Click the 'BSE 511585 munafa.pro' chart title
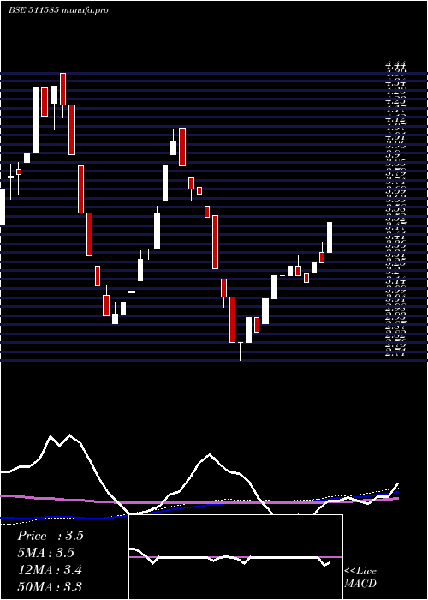 [x=58, y=10]
